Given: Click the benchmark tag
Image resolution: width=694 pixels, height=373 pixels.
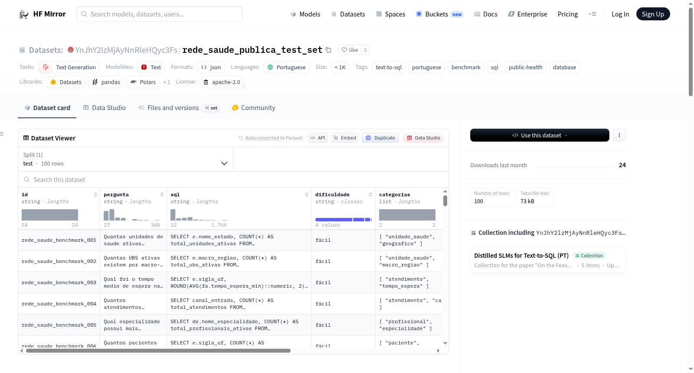Looking at the screenshot, I should tap(466, 68).
